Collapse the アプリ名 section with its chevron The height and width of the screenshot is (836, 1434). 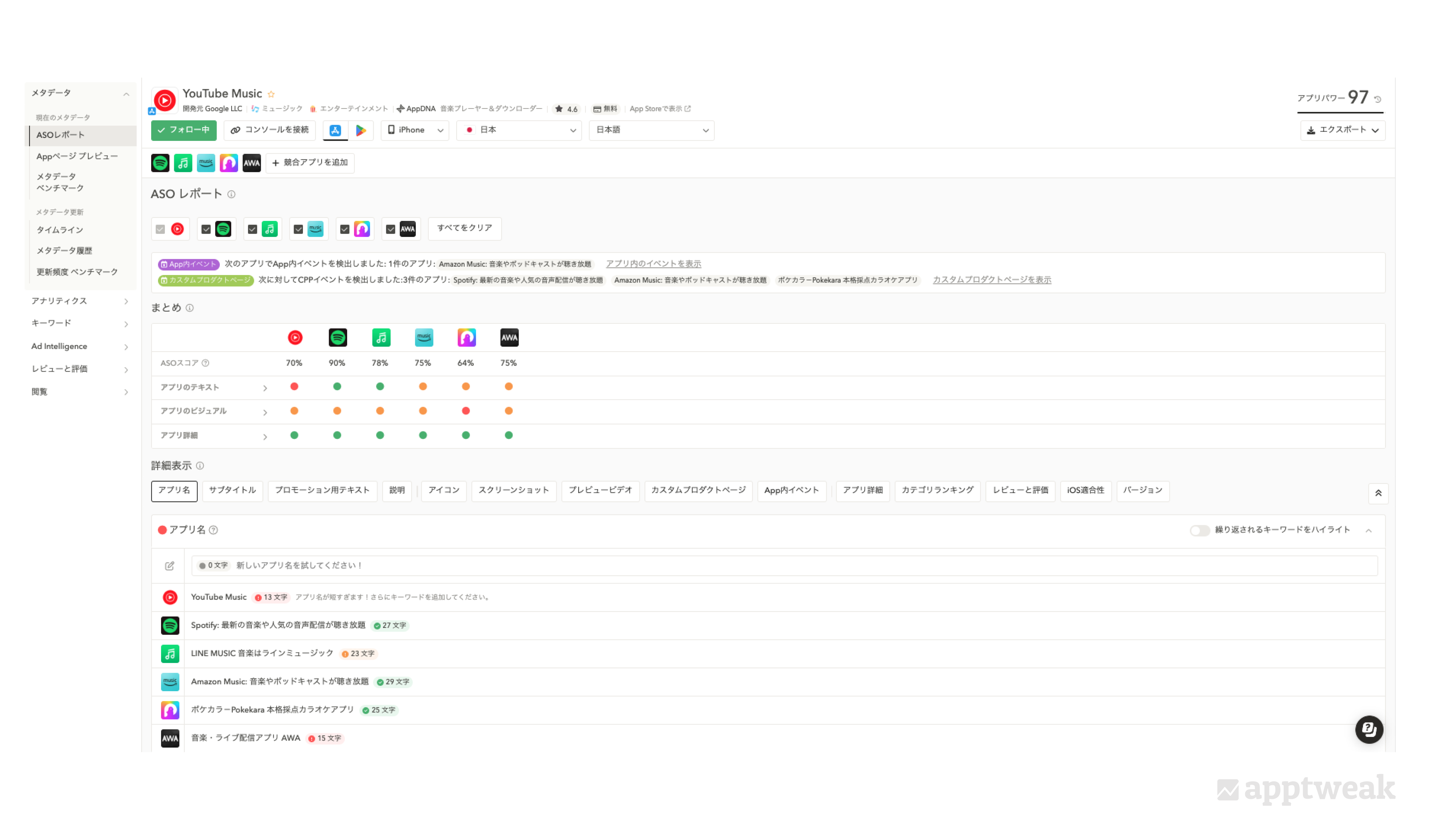1369,531
